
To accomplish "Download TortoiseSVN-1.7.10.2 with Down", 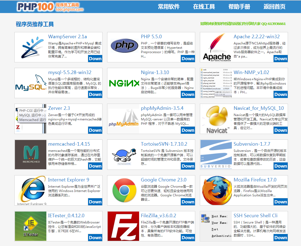I will (188, 166).
